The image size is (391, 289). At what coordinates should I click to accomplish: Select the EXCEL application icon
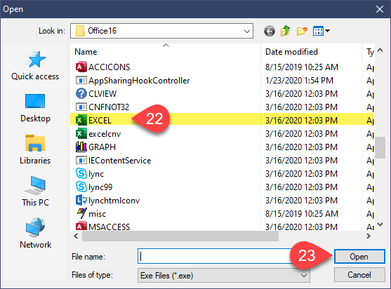point(81,121)
